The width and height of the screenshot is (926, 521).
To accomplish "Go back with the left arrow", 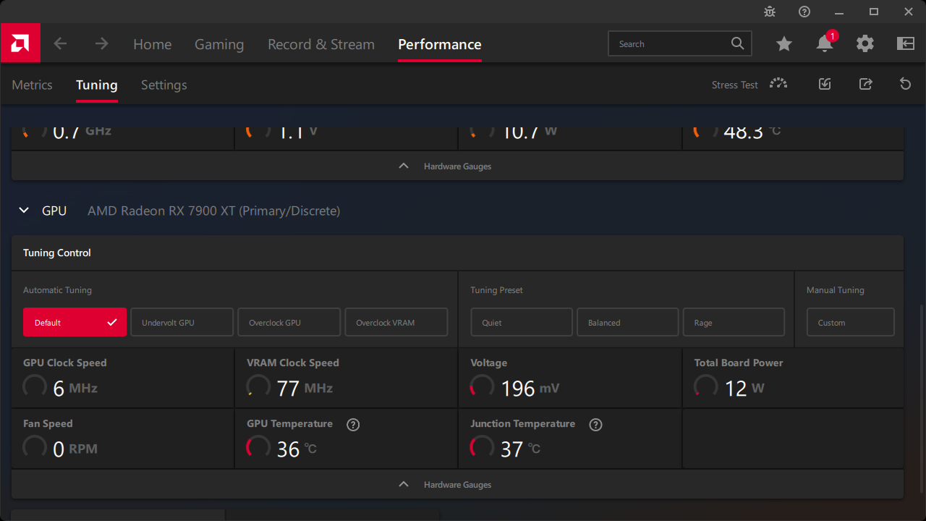I will [x=60, y=43].
